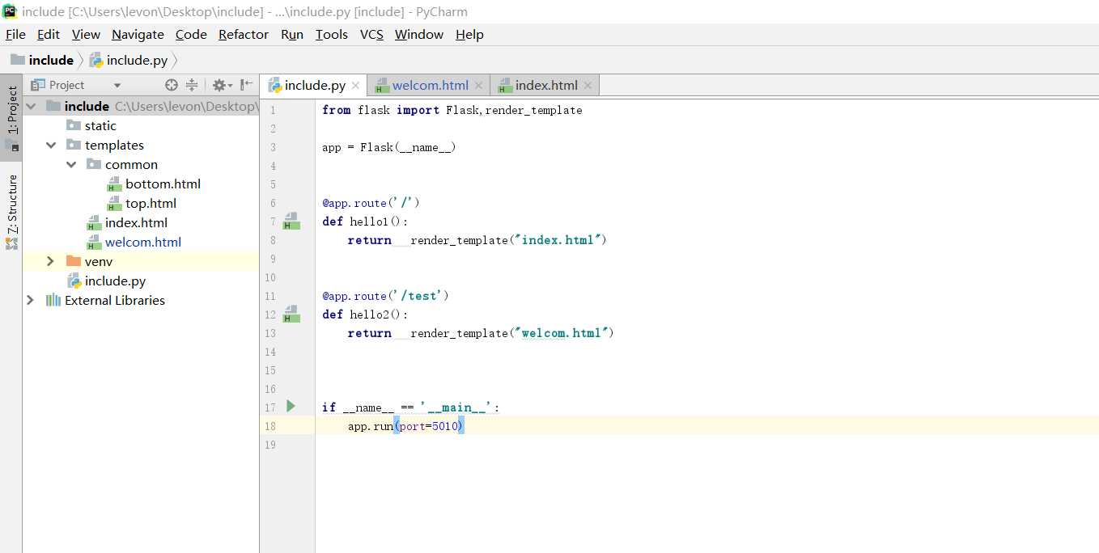Click the run arrow on line 17
Image resolution: width=1099 pixels, height=553 pixels.
(291, 407)
